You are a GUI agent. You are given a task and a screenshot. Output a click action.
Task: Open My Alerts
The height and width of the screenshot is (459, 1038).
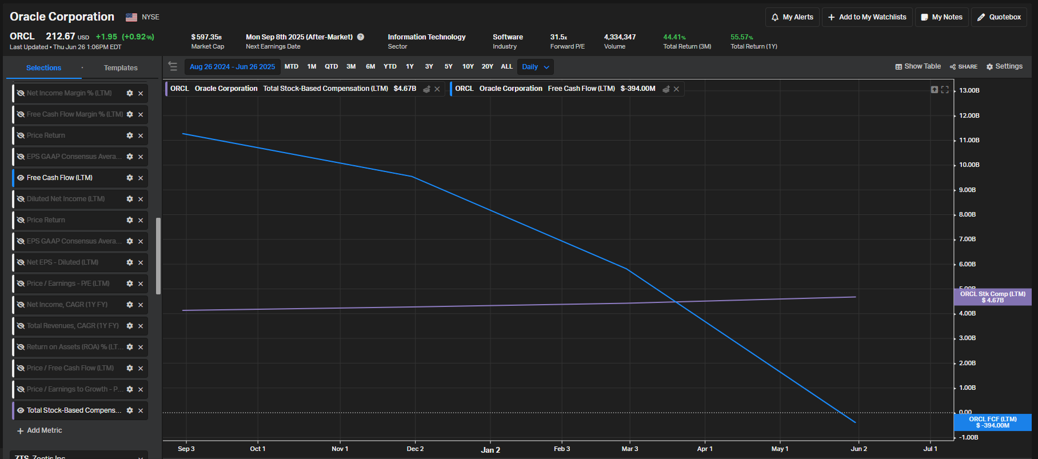coord(792,17)
